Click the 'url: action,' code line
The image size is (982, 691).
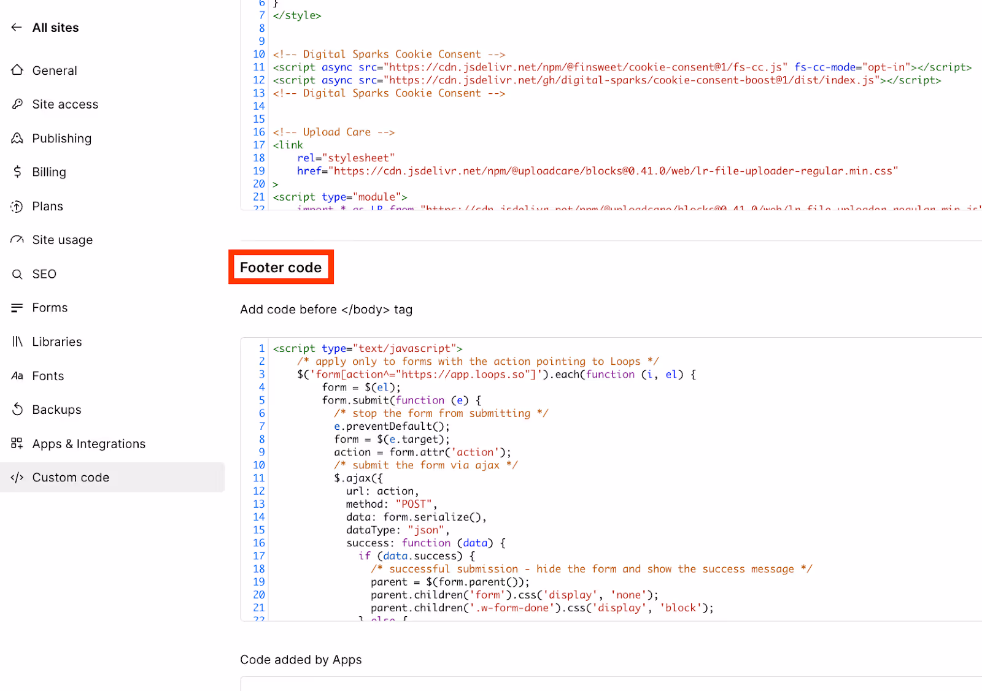coord(382,491)
